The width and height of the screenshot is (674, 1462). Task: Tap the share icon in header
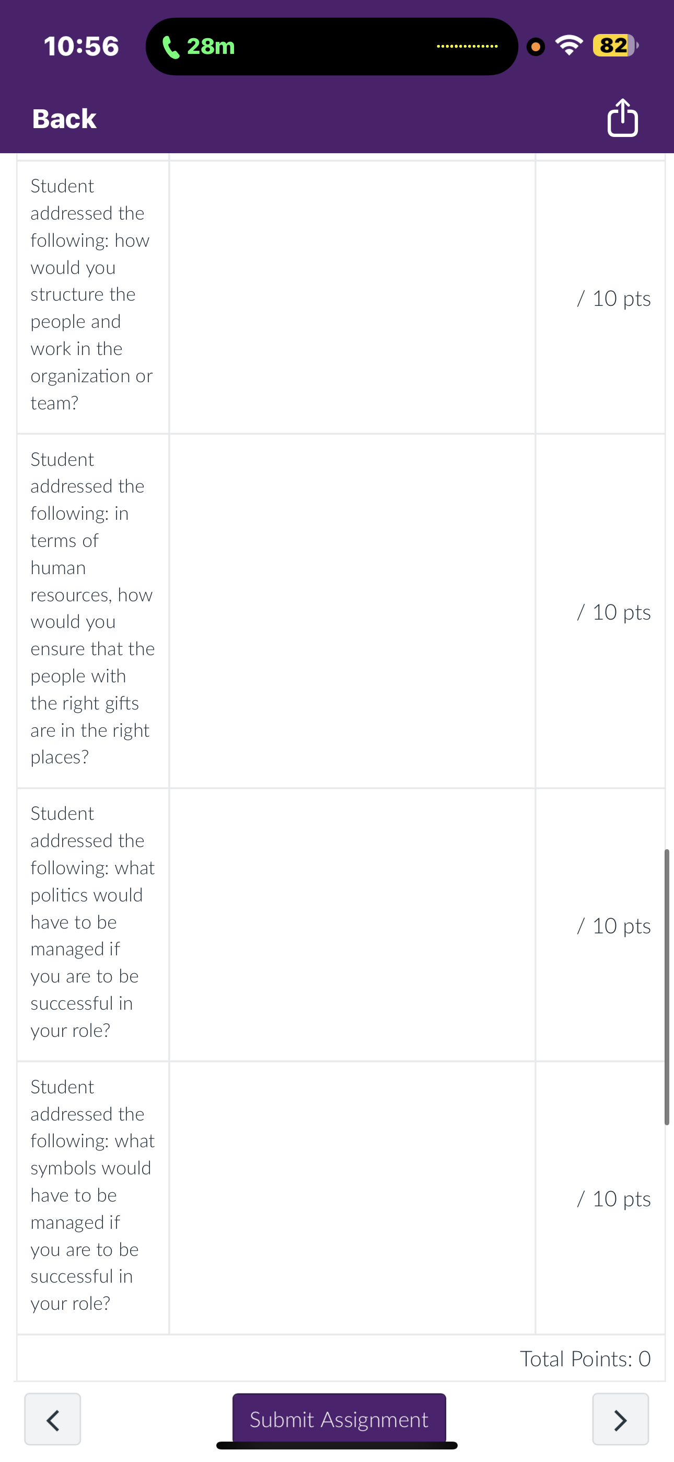[622, 118]
